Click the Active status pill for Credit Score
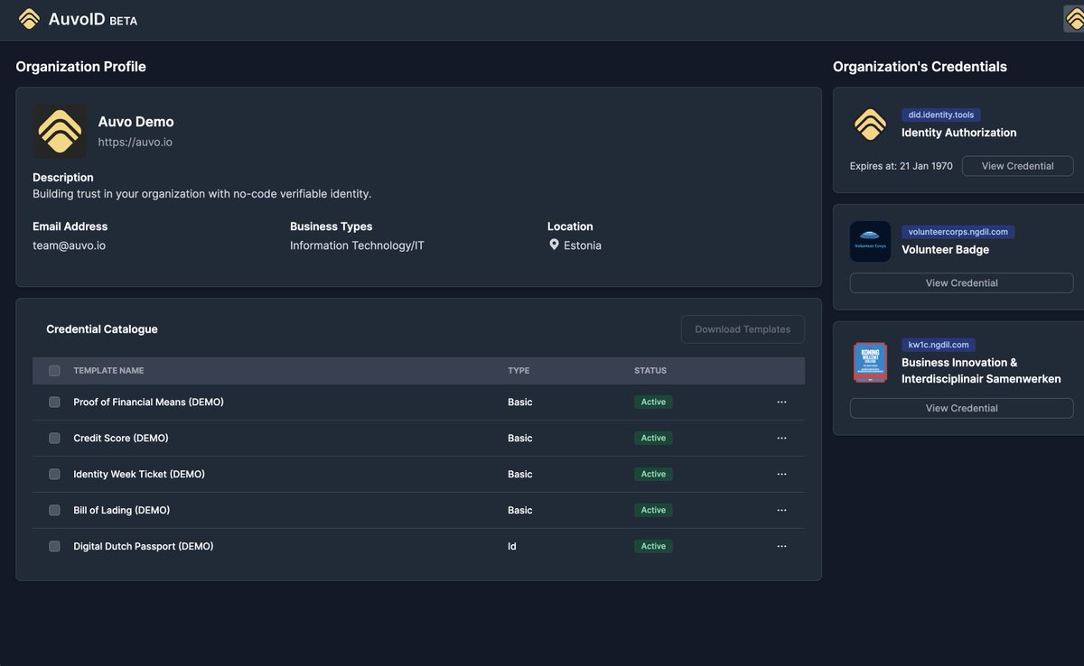 coord(652,436)
